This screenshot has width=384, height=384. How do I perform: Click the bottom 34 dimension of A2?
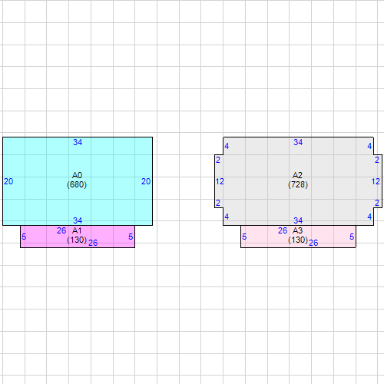pos(298,220)
